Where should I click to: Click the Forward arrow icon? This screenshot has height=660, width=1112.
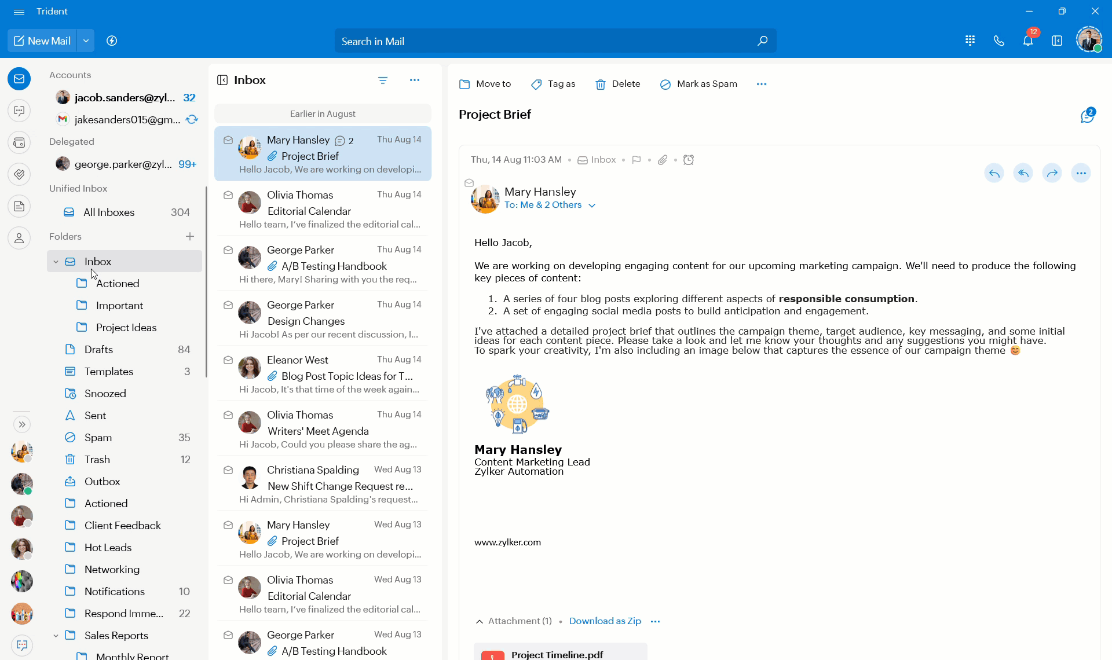pyautogui.click(x=1052, y=173)
